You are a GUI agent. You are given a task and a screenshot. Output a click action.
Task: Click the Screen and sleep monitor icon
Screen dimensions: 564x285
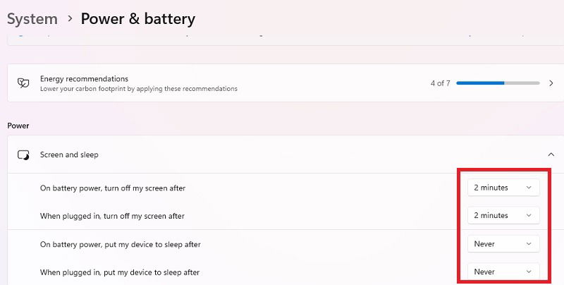[23, 155]
